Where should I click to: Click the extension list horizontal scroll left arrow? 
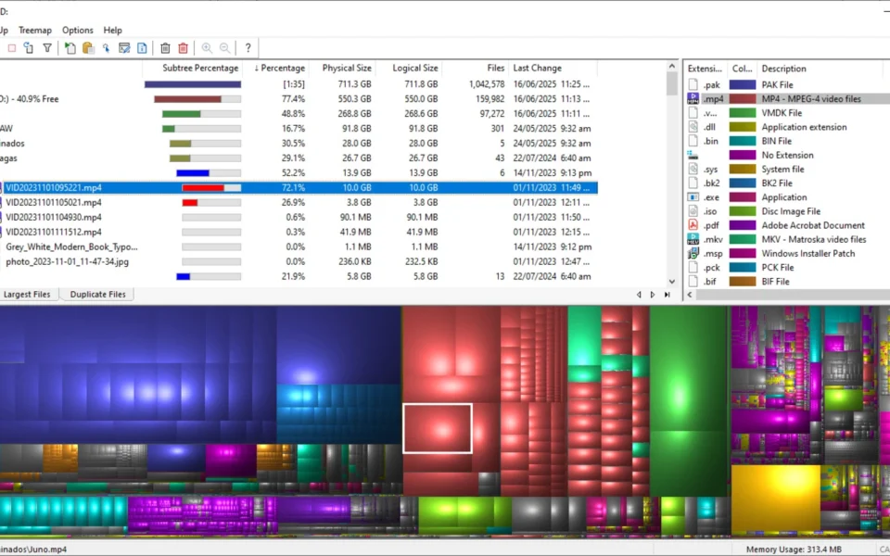(690, 295)
